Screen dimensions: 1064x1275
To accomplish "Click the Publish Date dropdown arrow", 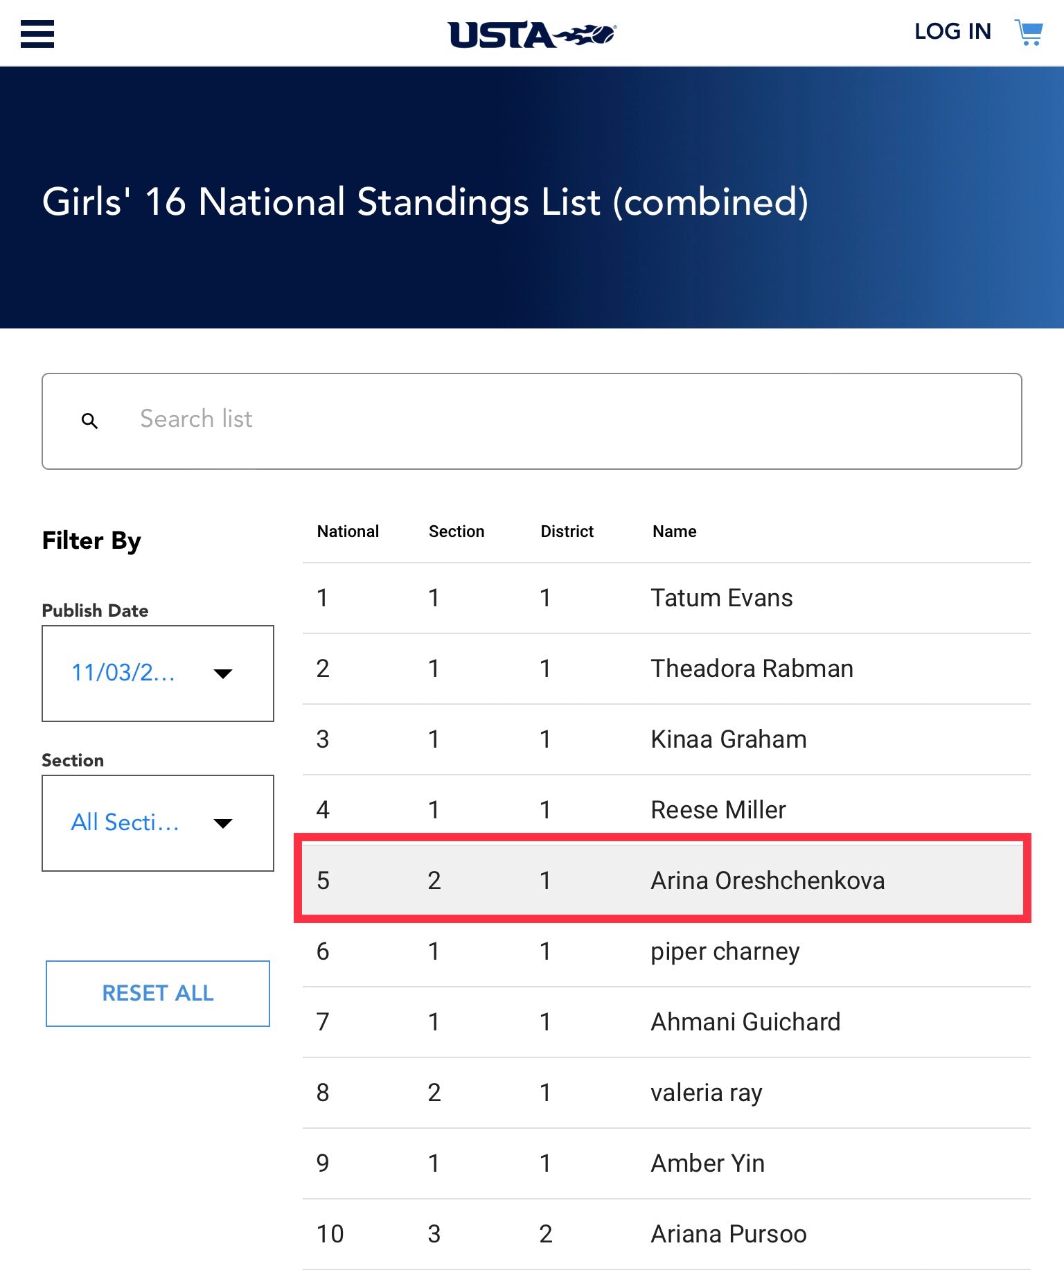I will point(223,674).
